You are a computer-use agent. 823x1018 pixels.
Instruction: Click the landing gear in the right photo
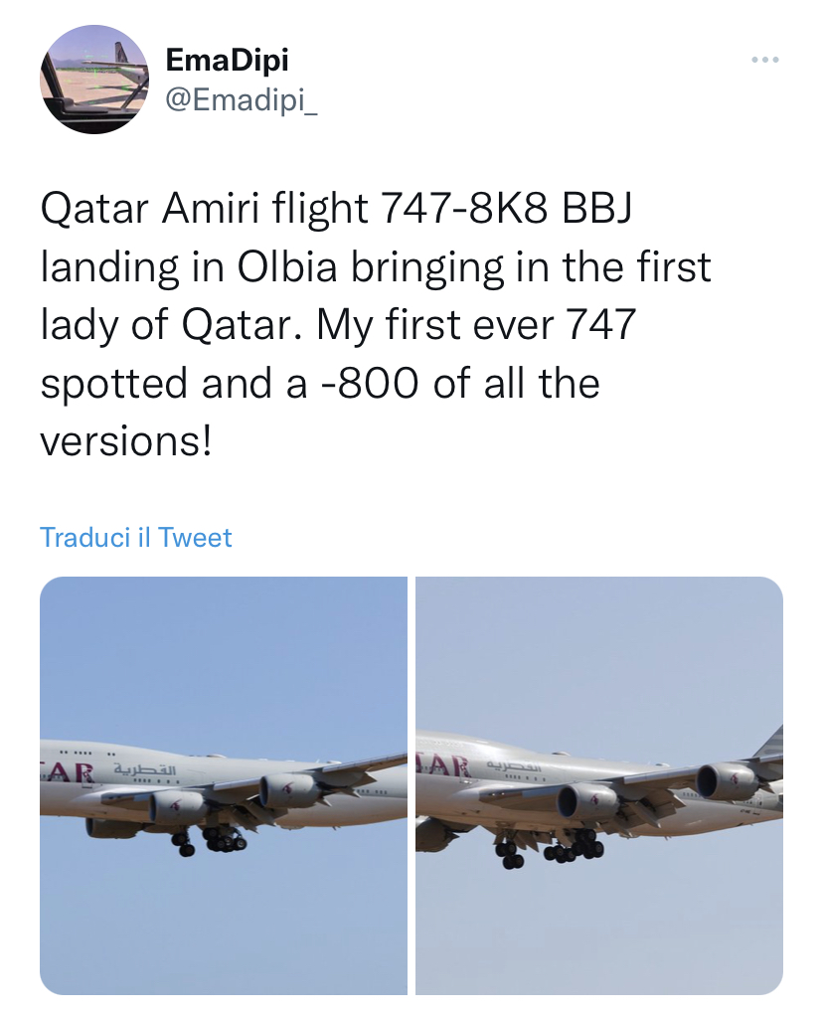pos(572,847)
